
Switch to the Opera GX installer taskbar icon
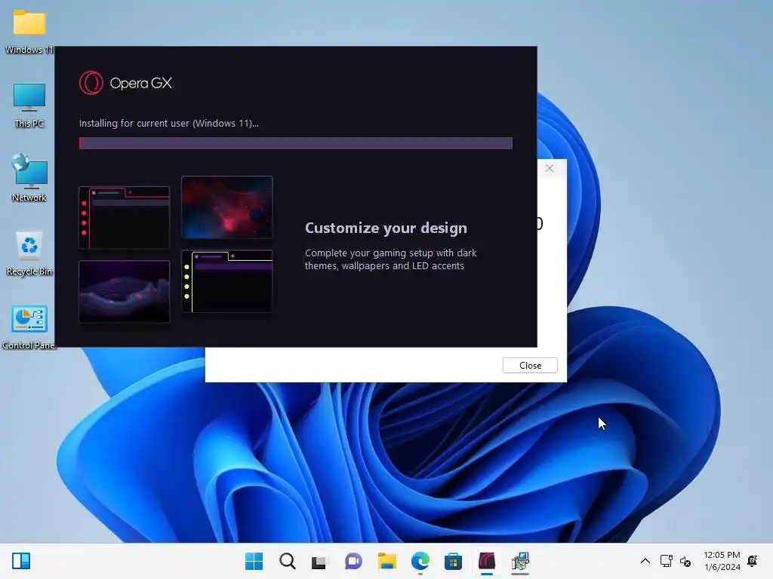(487, 561)
